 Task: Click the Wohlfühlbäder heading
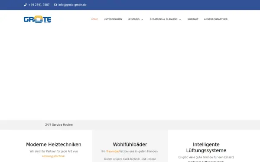pos(130,144)
